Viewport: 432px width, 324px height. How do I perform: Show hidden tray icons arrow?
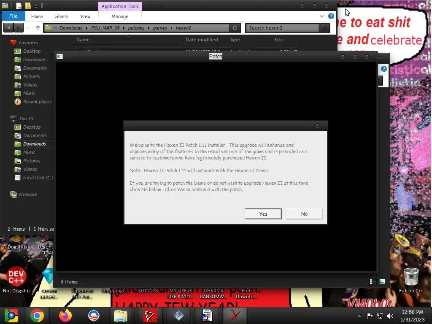point(359,316)
